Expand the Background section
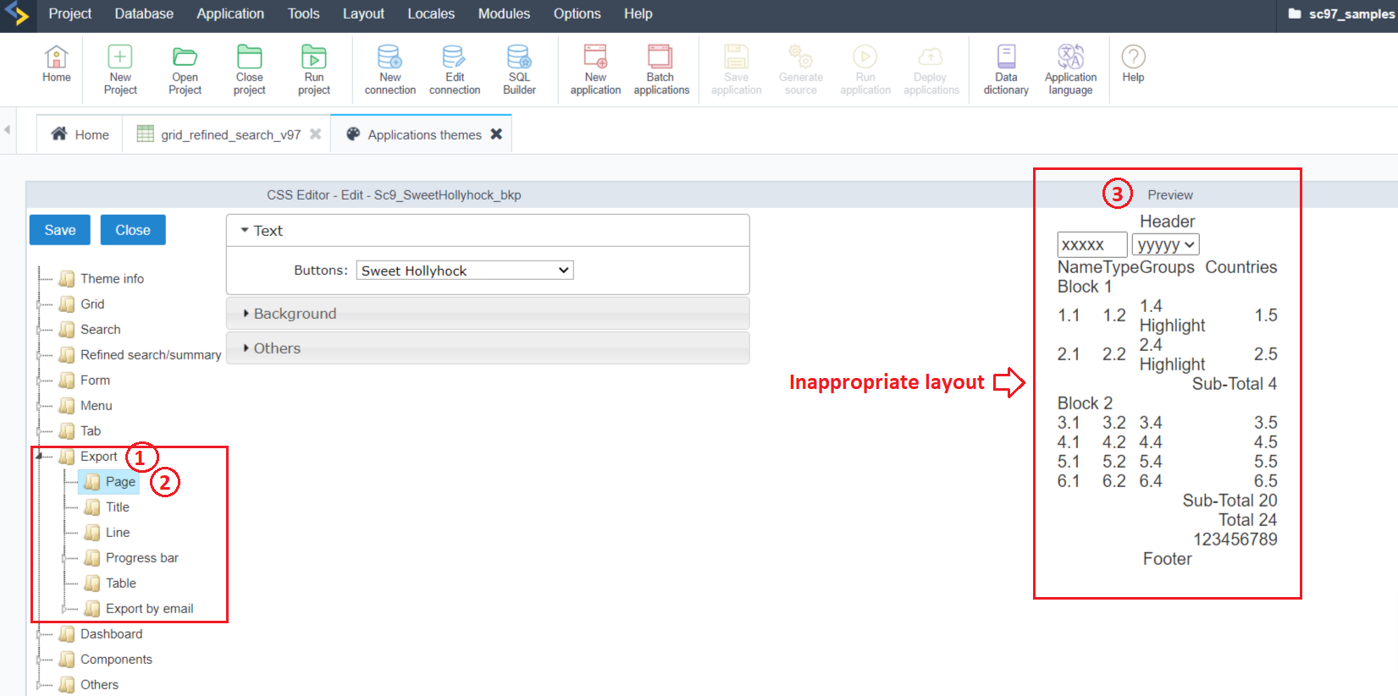This screenshot has width=1398, height=696. pyautogui.click(x=488, y=314)
